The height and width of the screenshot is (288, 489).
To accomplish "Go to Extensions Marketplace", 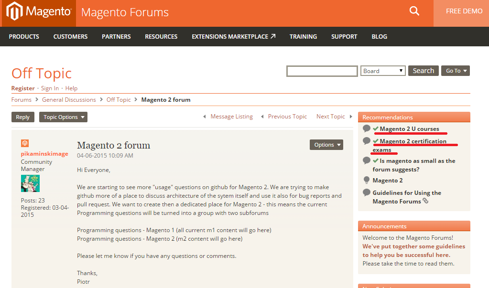I will (x=234, y=36).
